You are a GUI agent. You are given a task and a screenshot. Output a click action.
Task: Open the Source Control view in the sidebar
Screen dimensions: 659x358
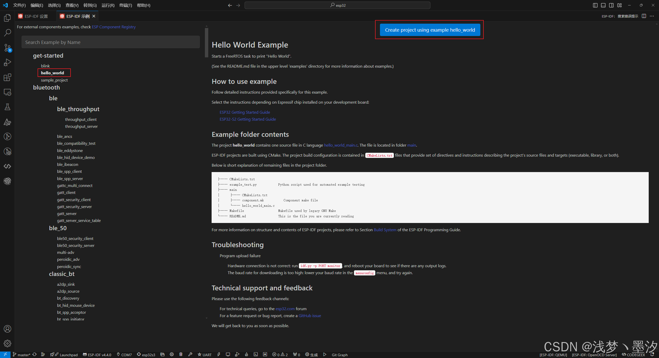7,48
